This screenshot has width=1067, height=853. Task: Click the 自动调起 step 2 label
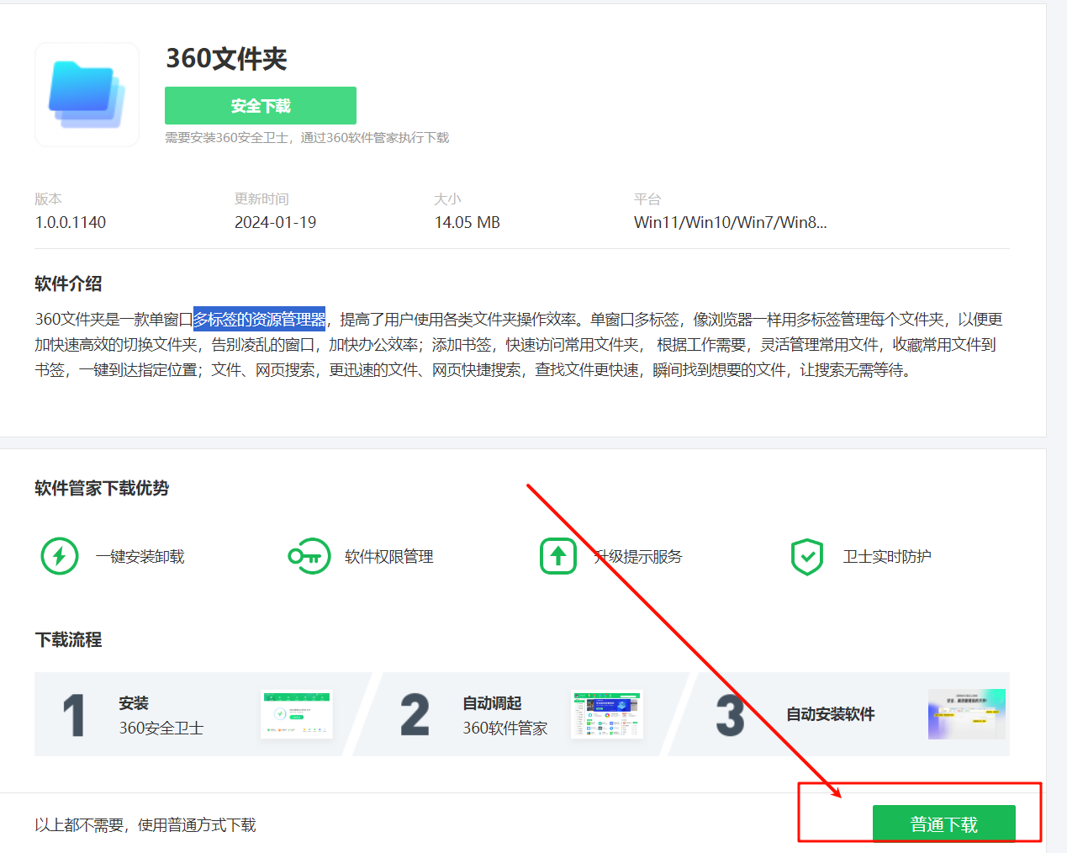pyautogui.click(x=492, y=702)
